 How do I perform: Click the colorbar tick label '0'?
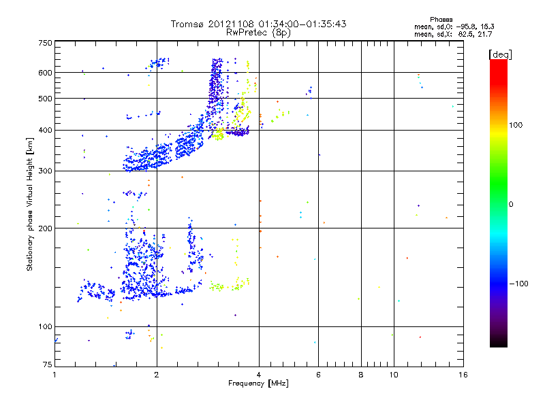coord(511,205)
